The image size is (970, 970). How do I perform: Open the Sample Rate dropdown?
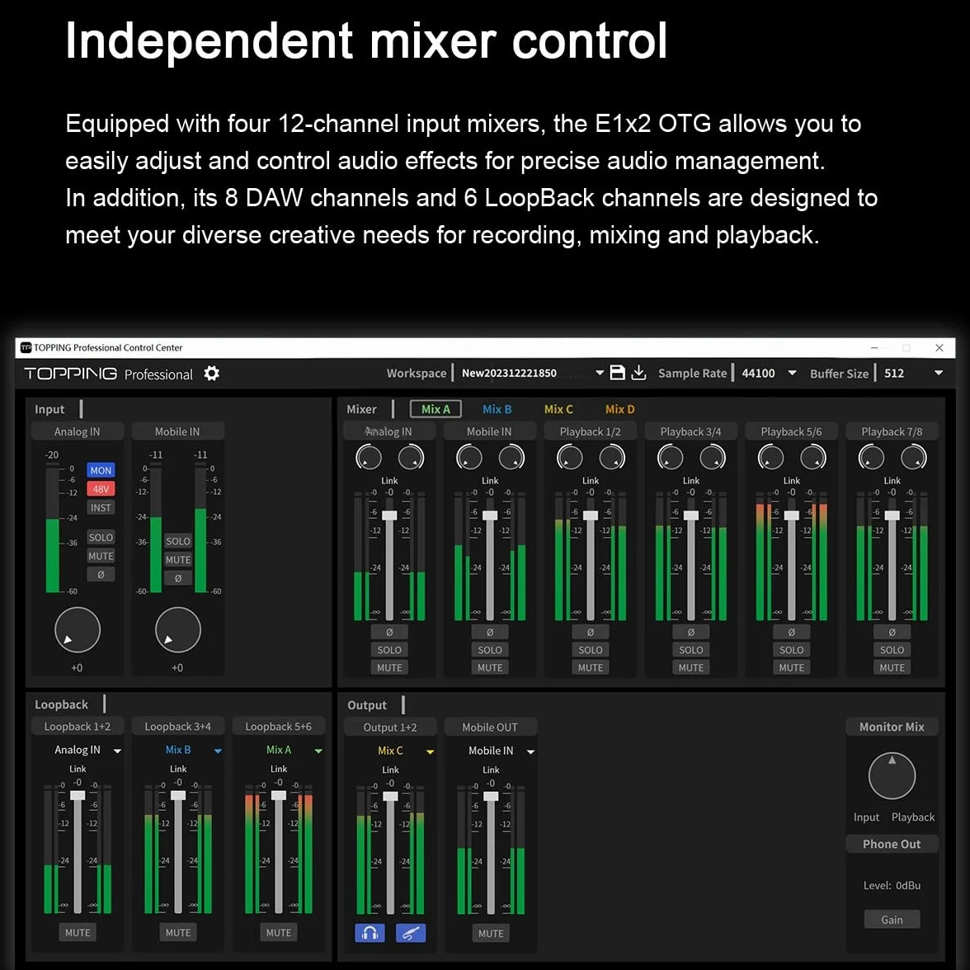click(792, 373)
